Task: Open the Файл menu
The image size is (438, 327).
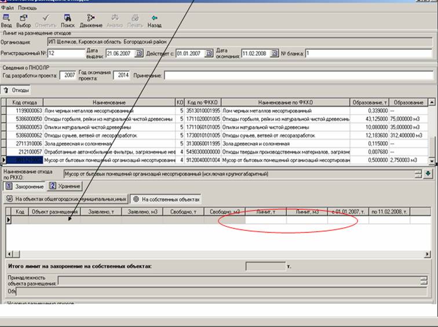Action: tap(7, 9)
